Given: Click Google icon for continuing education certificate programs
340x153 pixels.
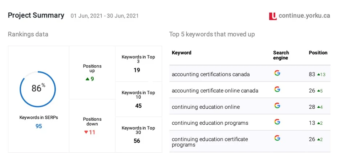Looking at the screenshot, I should tap(277, 138).
